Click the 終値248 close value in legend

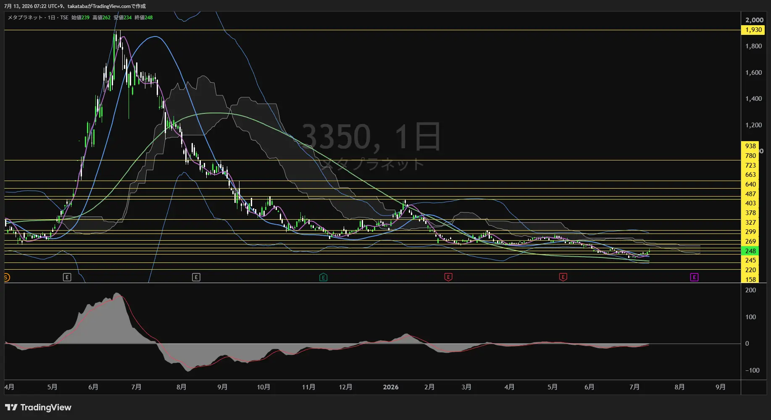[x=144, y=18]
